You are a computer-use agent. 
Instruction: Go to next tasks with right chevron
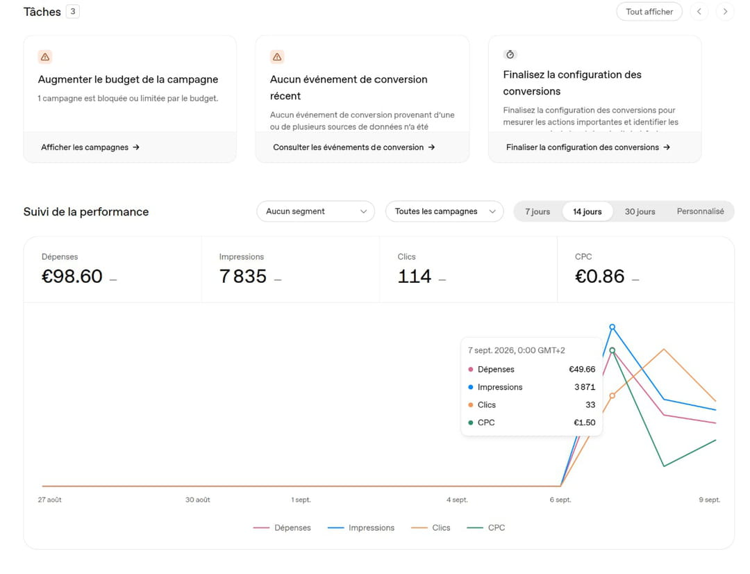coord(725,12)
